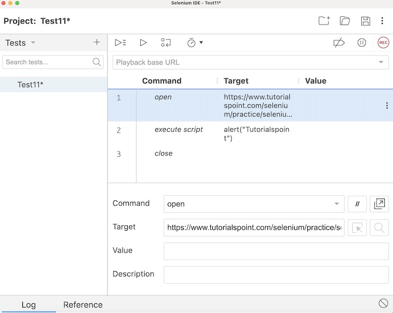This screenshot has width=393, height=313.
Task: Toggle enable/disable command button
Action: (x=358, y=204)
